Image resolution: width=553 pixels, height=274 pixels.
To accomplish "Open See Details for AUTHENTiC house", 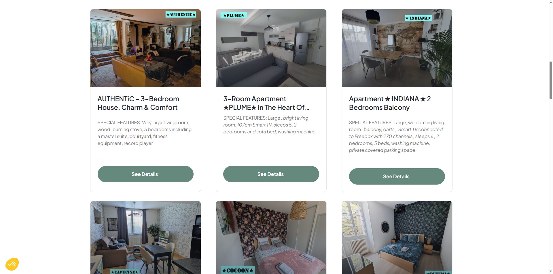I will point(145,174).
